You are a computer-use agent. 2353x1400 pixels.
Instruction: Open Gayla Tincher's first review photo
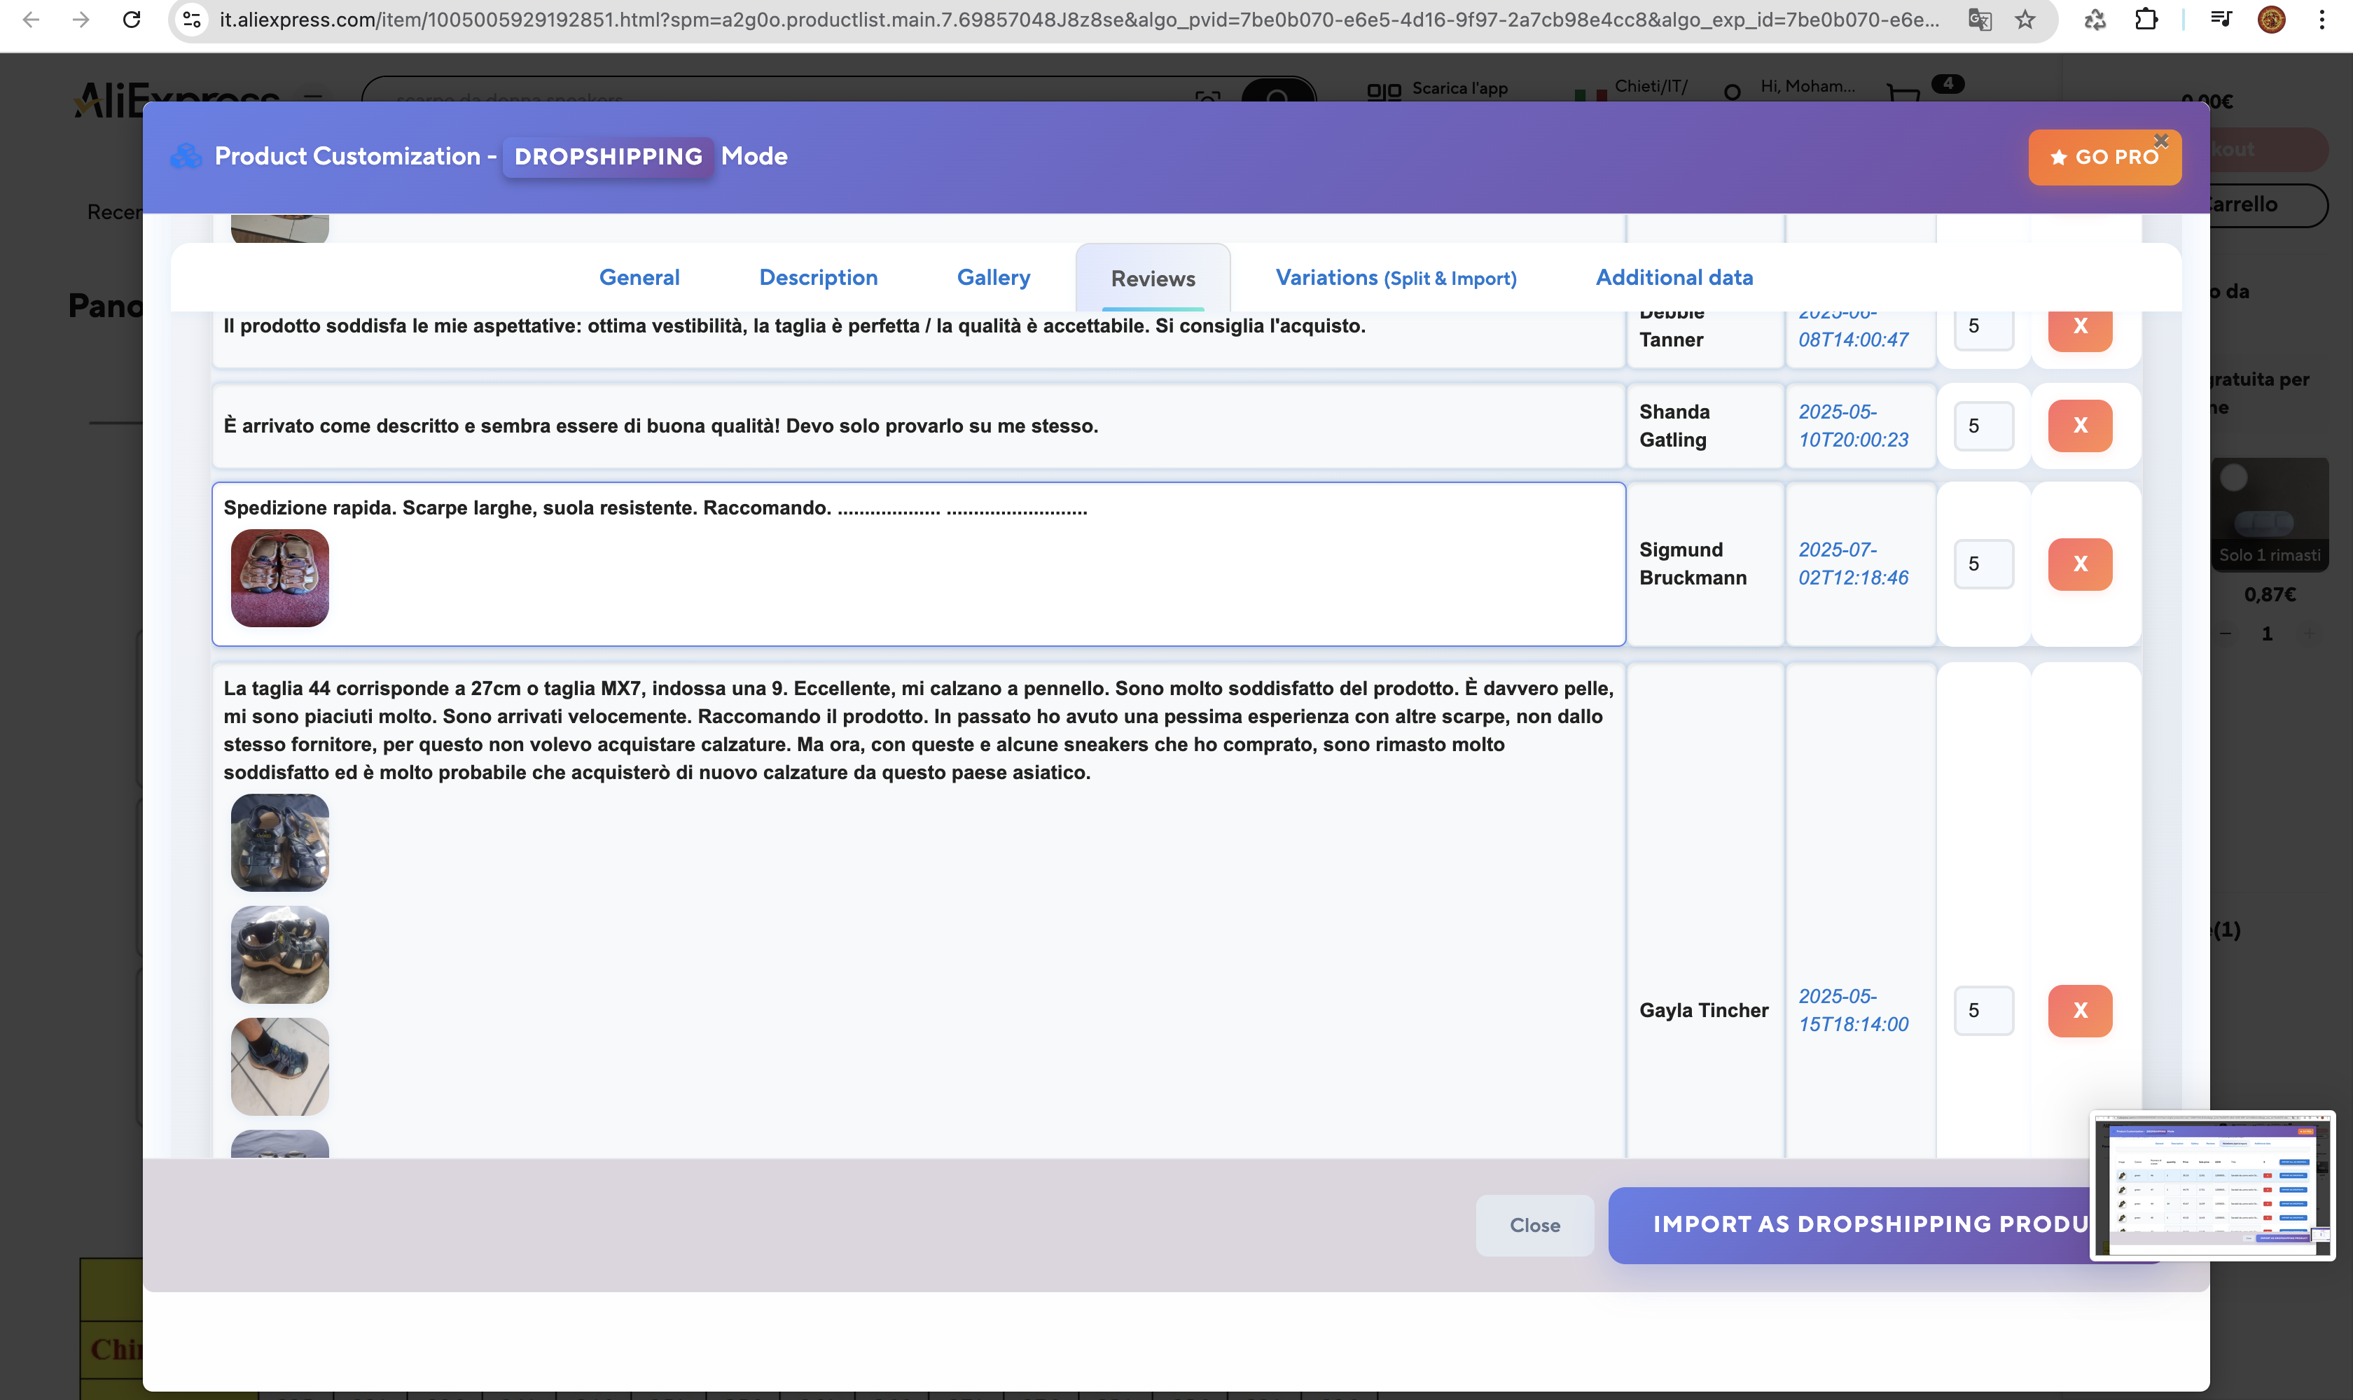pyautogui.click(x=279, y=843)
